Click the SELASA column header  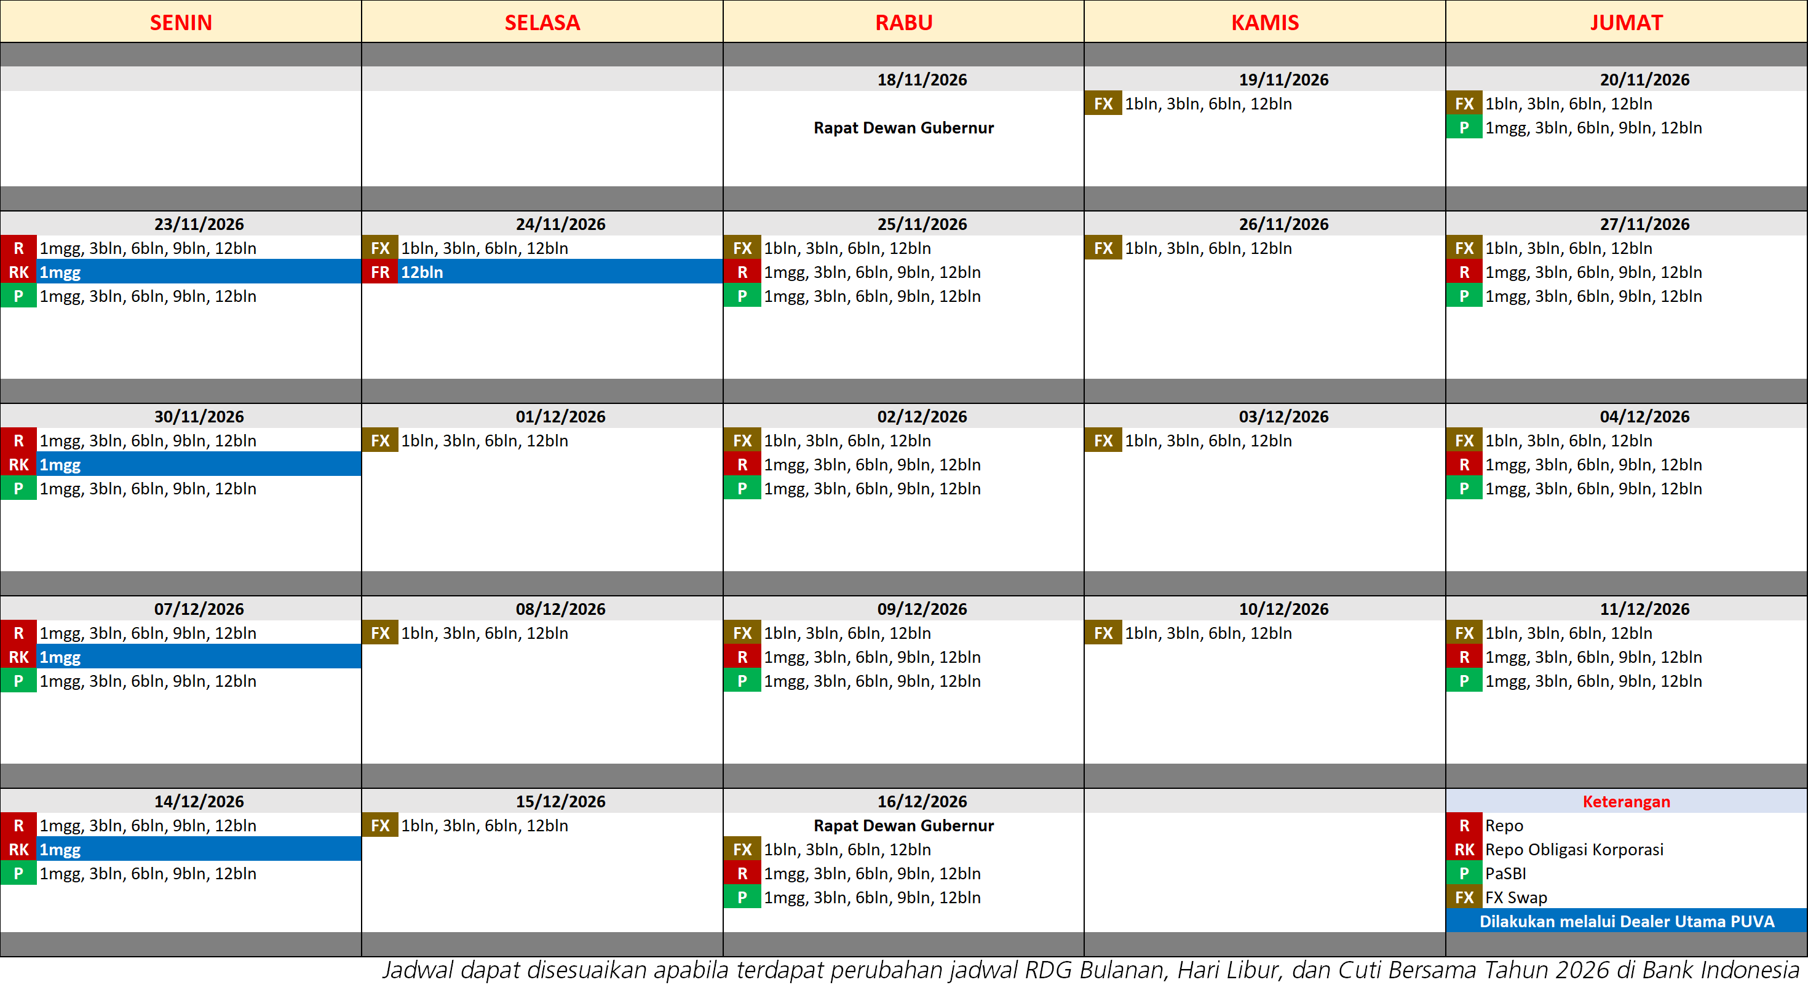[542, 22]
